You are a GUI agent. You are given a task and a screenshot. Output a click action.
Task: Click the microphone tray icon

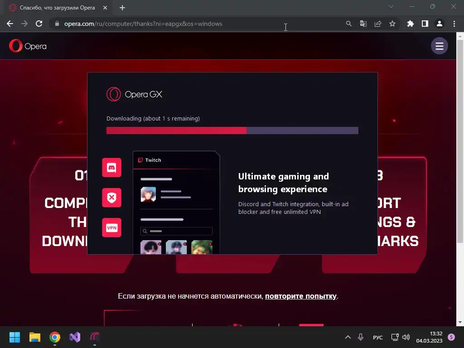point(360,337)
